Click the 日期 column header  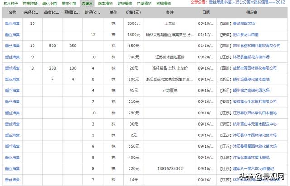click(206, 12)
